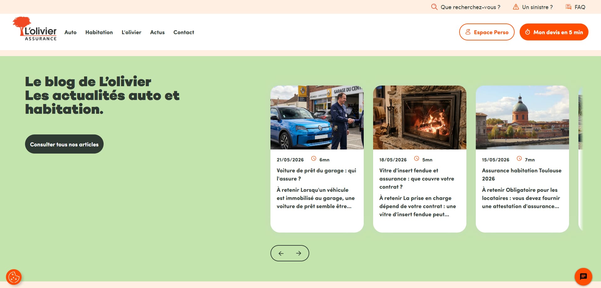Click the clock icon next to 5mn
The height and width of the screenshot is (288, 601).
417,159
